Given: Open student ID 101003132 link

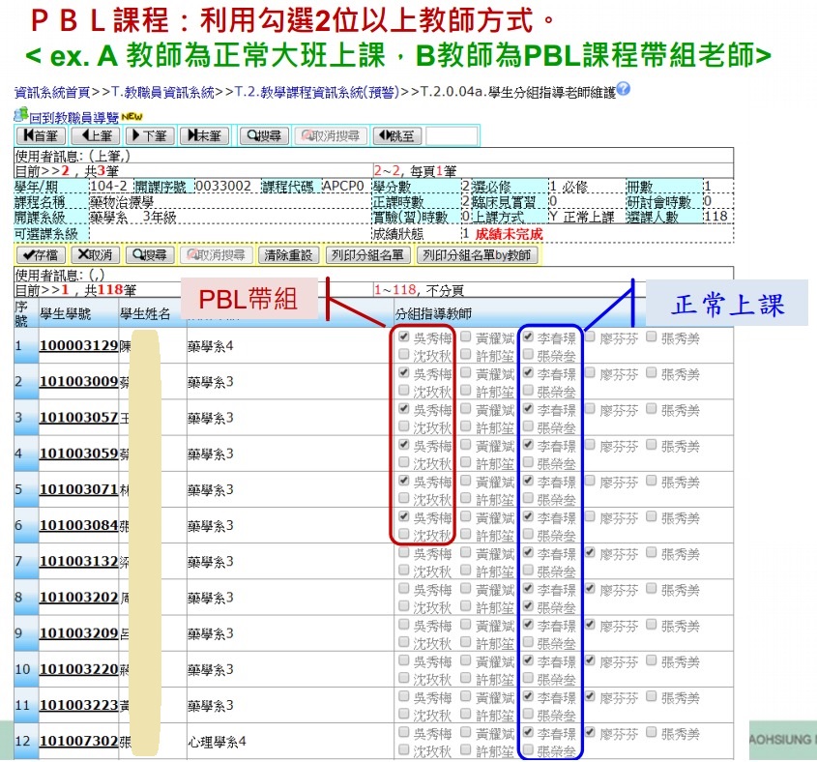Looking at the screenshot, I should [x=79, y=561].
